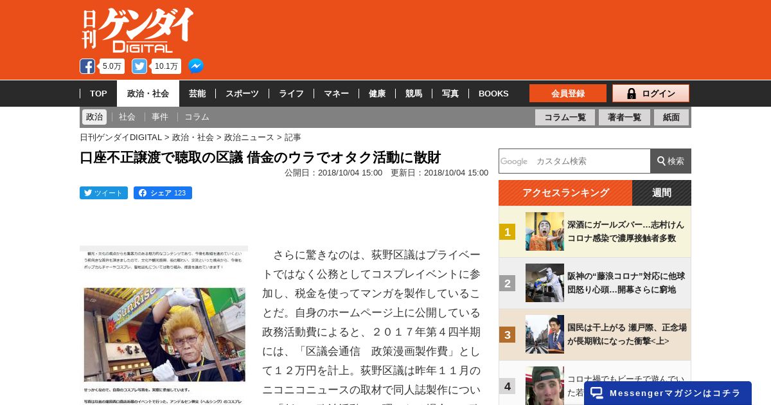The image size is (771, 405).
Task: Click the 会員登録 button
Action: [x=568, y=93]
